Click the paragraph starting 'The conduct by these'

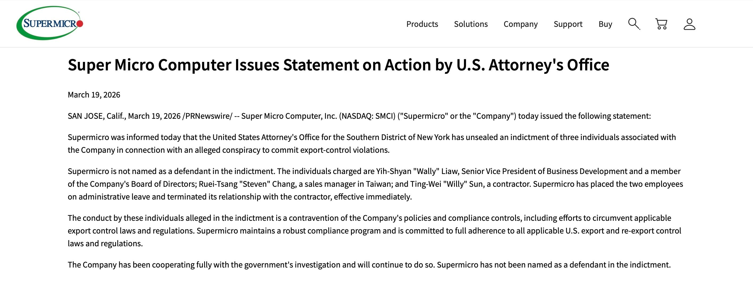tap(374, 231)
